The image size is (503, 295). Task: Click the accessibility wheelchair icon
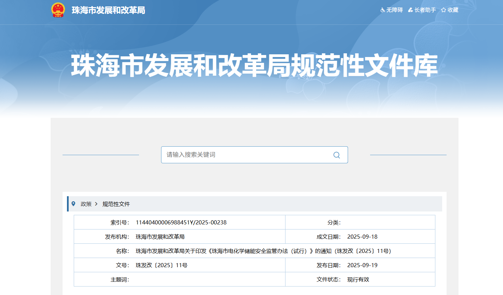[383, 10]
